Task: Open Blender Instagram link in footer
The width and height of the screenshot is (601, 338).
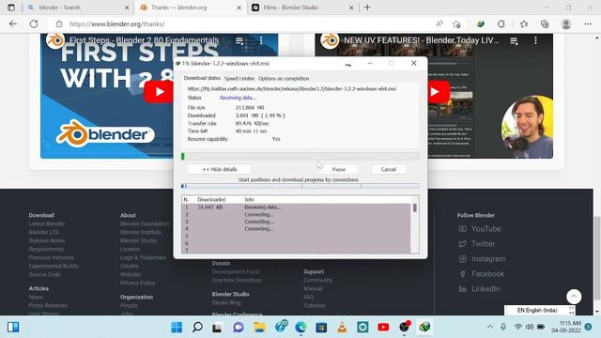Action: click(x=482, y=259)
